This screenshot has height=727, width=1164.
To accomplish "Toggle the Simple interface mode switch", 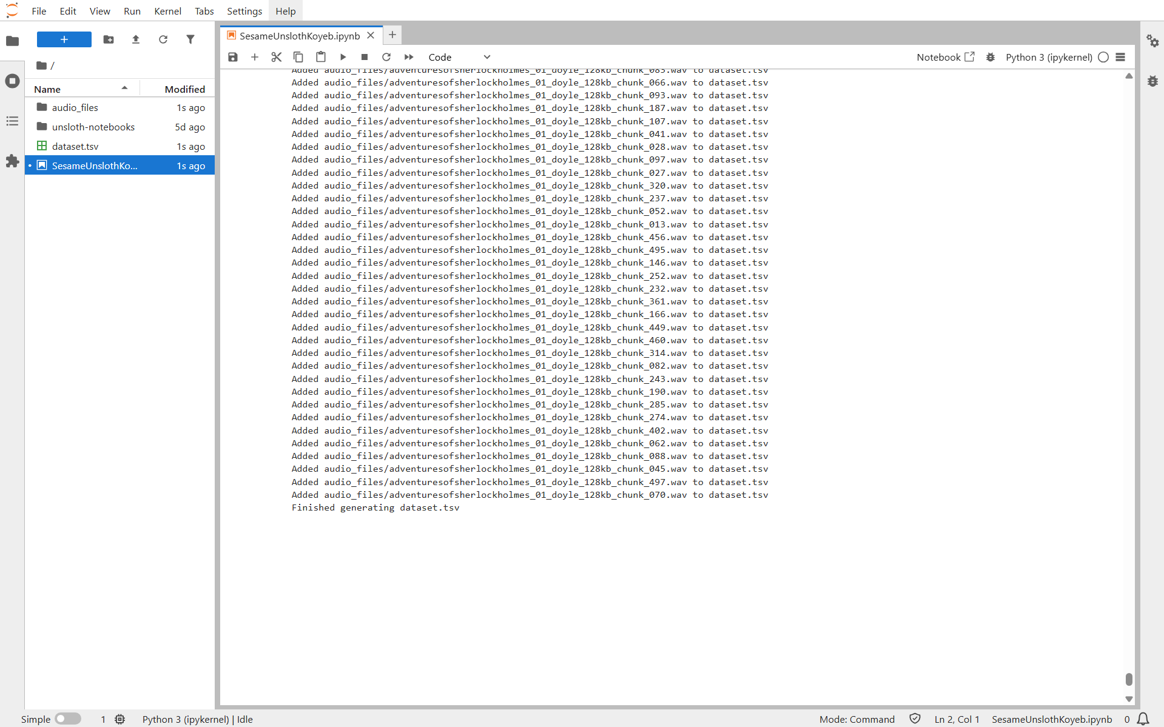I will 67,719.
